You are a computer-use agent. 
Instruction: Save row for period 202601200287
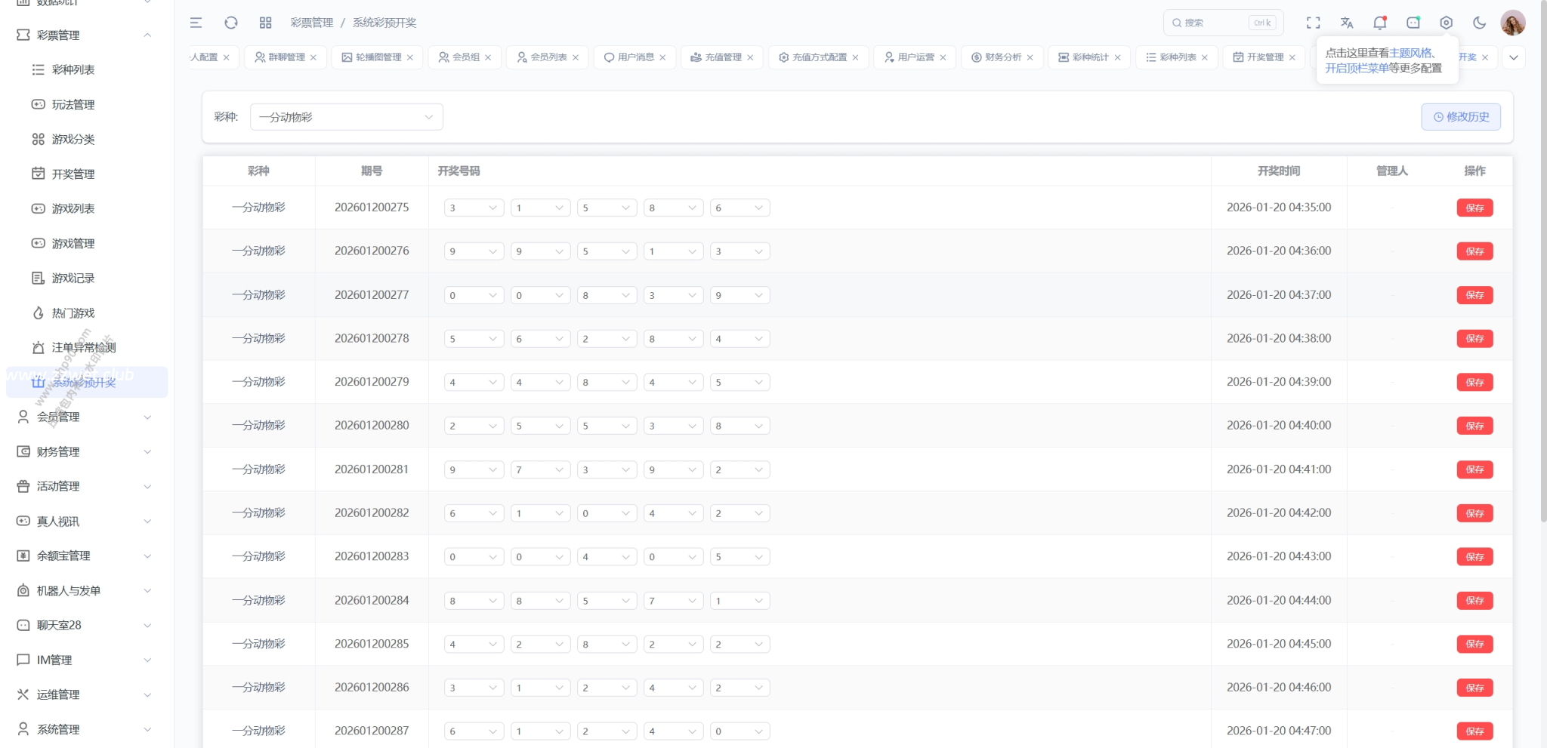pos(1474,731)
